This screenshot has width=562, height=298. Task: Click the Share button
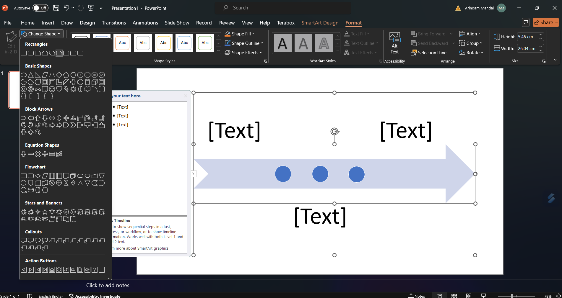pos(545,22)
